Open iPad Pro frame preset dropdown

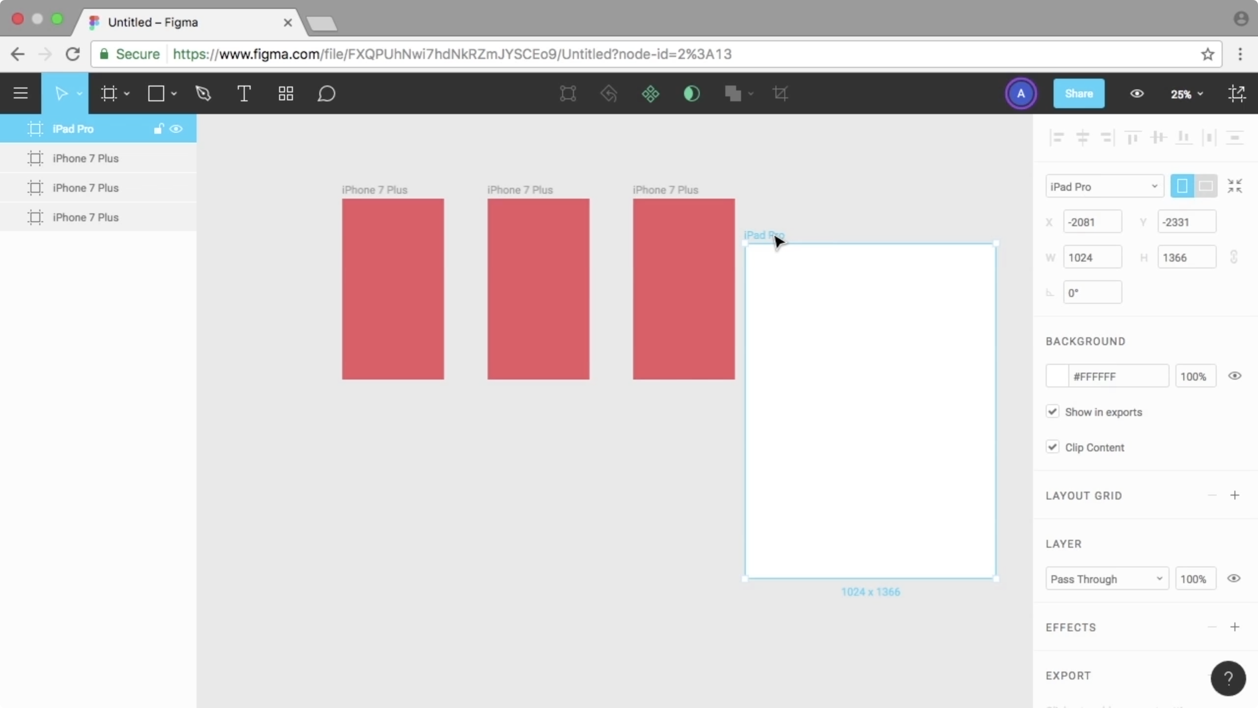(1104, 186)
